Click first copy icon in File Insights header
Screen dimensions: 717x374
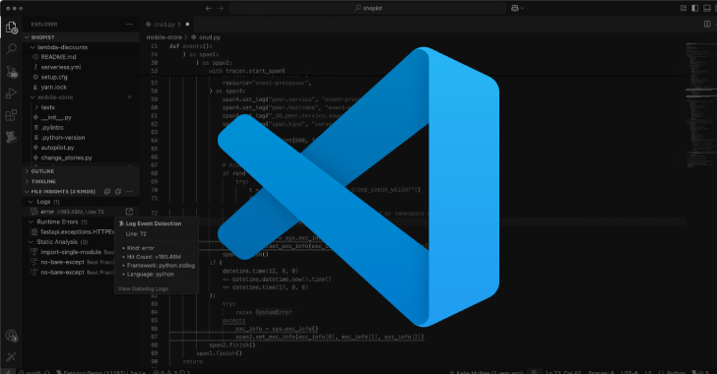click(107, 192)
